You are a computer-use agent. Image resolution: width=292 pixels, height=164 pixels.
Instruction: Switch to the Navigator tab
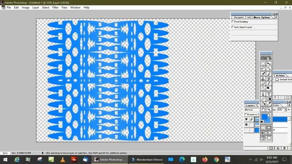239,17
